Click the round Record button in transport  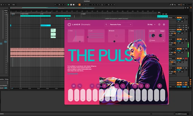74,5
